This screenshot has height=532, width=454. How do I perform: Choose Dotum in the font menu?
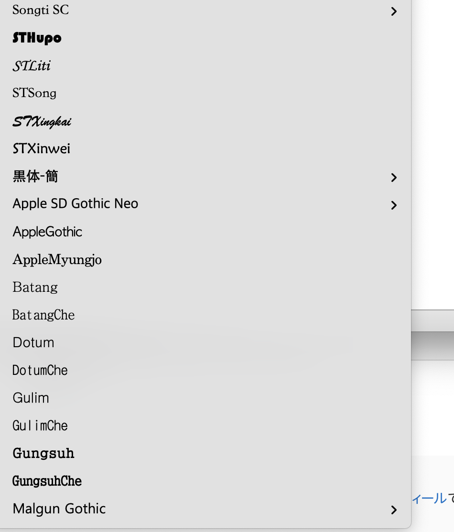tap(33, 343)
